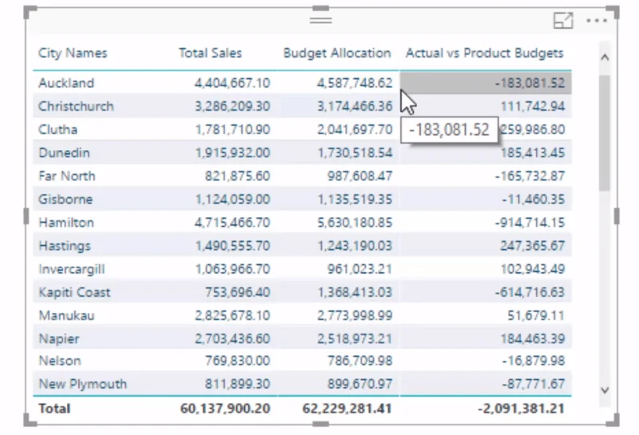Sort by the Total Sales column header
639x435 pixels.
click(210, 53)
